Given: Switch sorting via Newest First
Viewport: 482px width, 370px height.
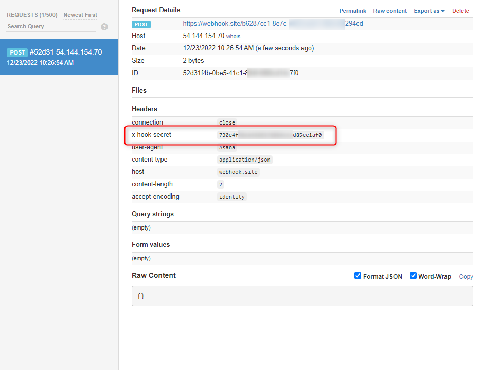Looking at the screenshot, I should (80, 15).
